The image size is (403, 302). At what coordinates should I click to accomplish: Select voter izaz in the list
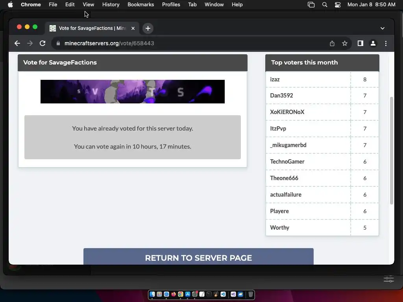[x=275, y=79]
